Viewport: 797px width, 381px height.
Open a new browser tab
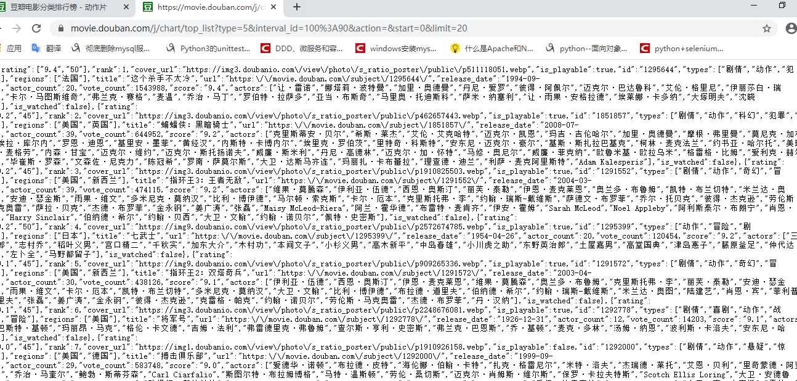[x=296, y=7]
